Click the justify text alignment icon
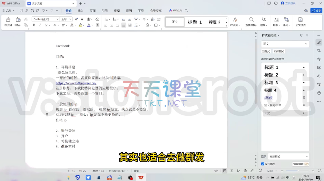The image size is (324, 181). [x=124, y=25]
